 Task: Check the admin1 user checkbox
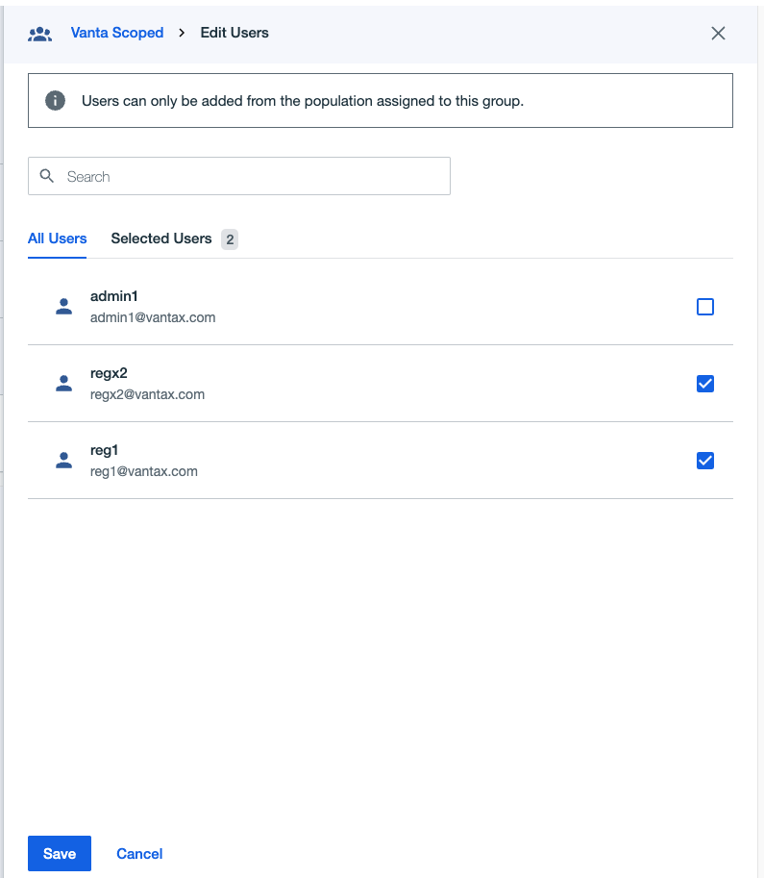pos(704,307)
